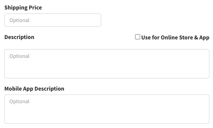Click the right end of the Shipping Price field
Screen dimensions: 213x128
pos(95,20)
